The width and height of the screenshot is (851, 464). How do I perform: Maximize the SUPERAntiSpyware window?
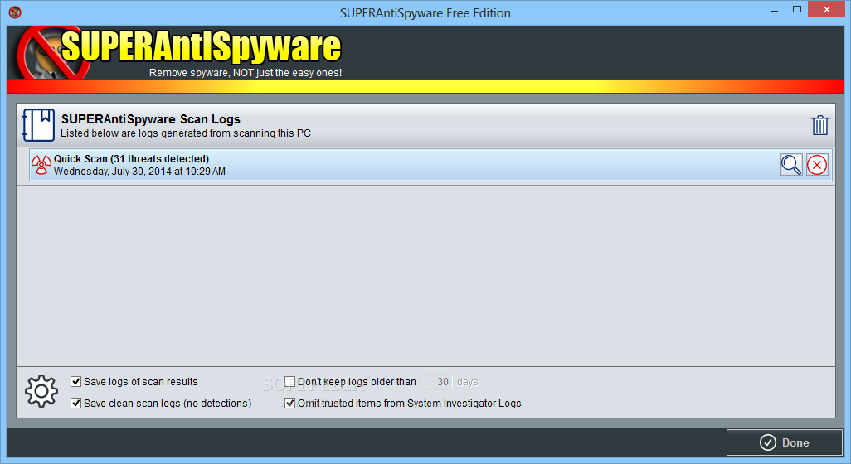pyautogui.click(x=797, y=9)
